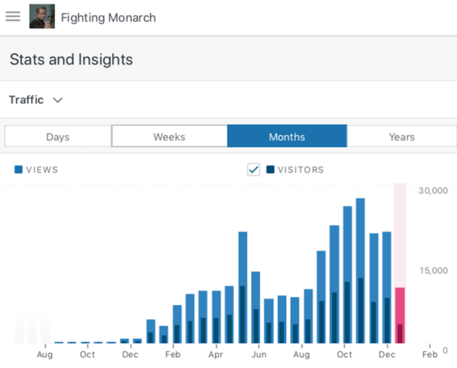The width and height of the screenshot is (457, 368).
Task: Click the VISITORS legend label text
Action: point(301,169)
